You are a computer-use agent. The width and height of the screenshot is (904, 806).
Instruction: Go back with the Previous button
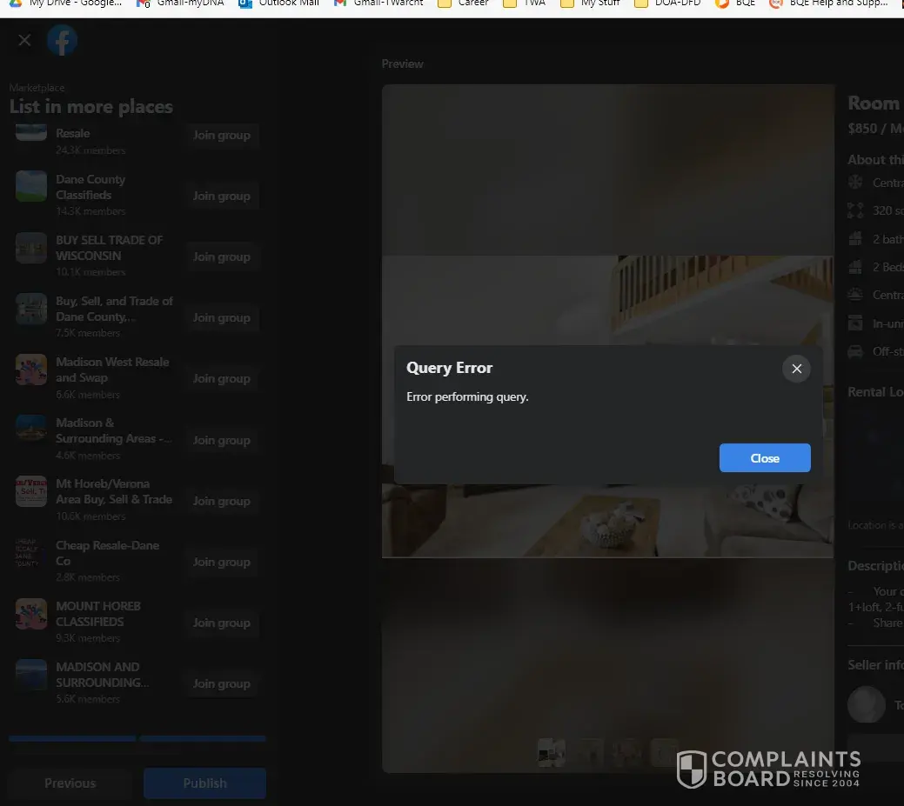[x=70, y=783]
